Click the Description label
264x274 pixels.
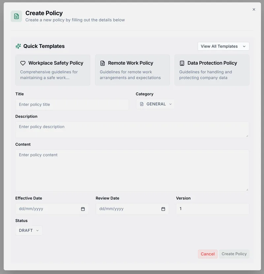click(x=26, y=117)
